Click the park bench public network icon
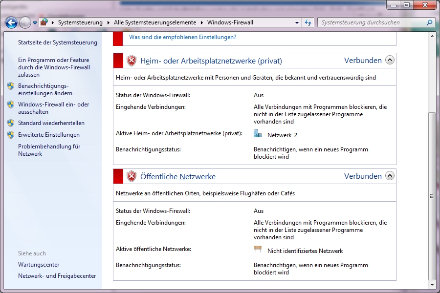Viewport: 440px width, 293px height. point(258,249)
